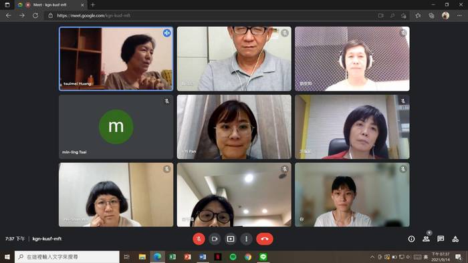
Task: Click the Present now screen share button
Action: click(x=231, y=239)
